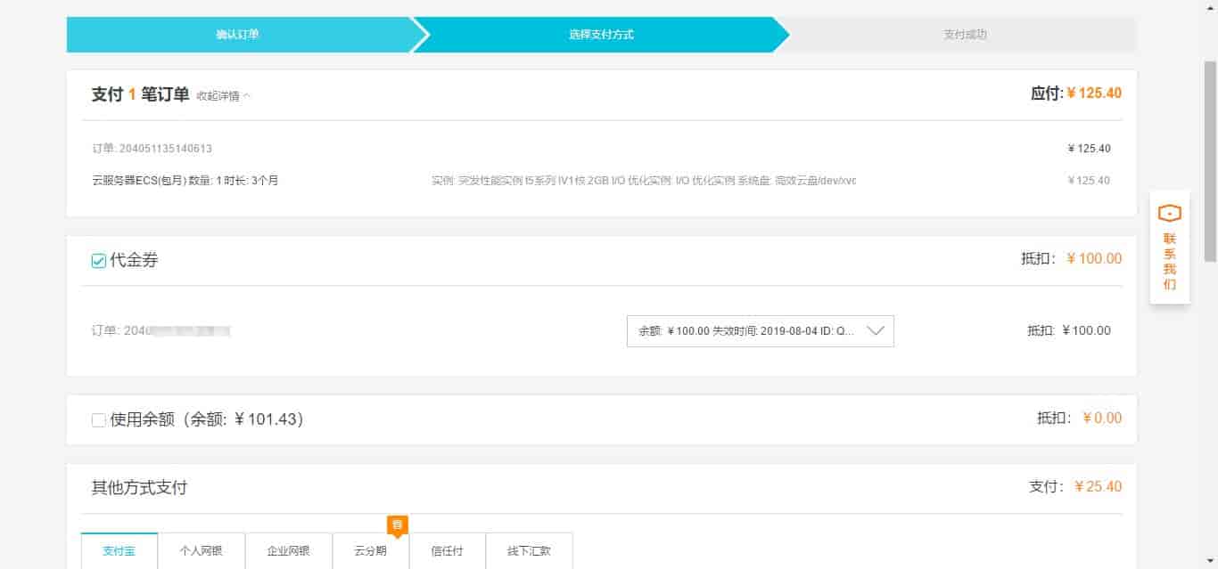Select the 信任付 payment tab
The height and width of the screenshot is (569, 1218).
click(x=448, y=550)
